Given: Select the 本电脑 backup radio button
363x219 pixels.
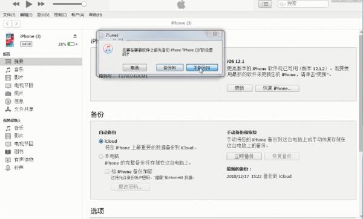Looking at the screenshot, I should tap(101, 156).
